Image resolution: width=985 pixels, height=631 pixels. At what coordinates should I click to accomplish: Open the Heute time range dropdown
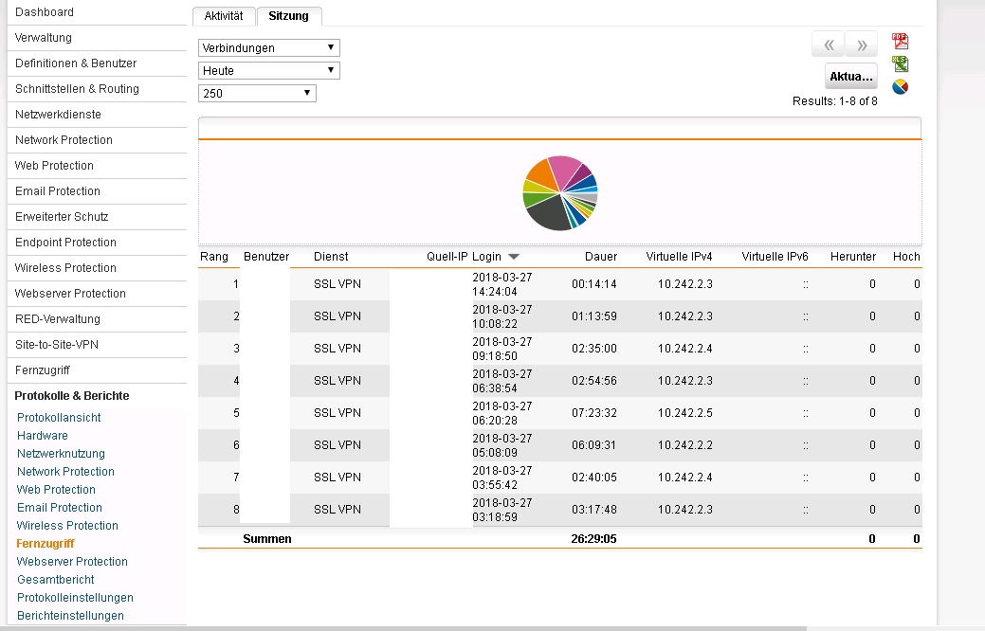coord(269,70)
